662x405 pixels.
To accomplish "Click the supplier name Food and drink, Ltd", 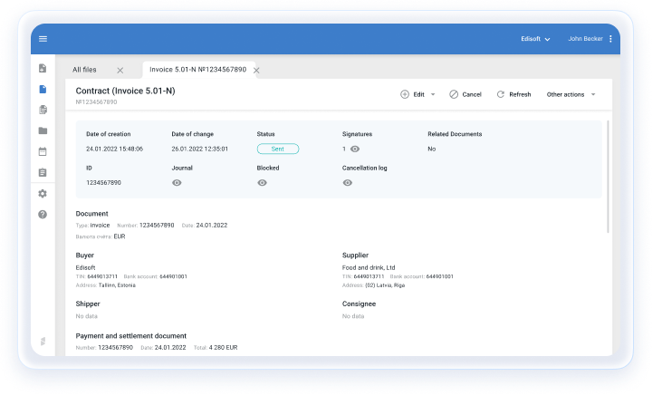I will [369, 268].
